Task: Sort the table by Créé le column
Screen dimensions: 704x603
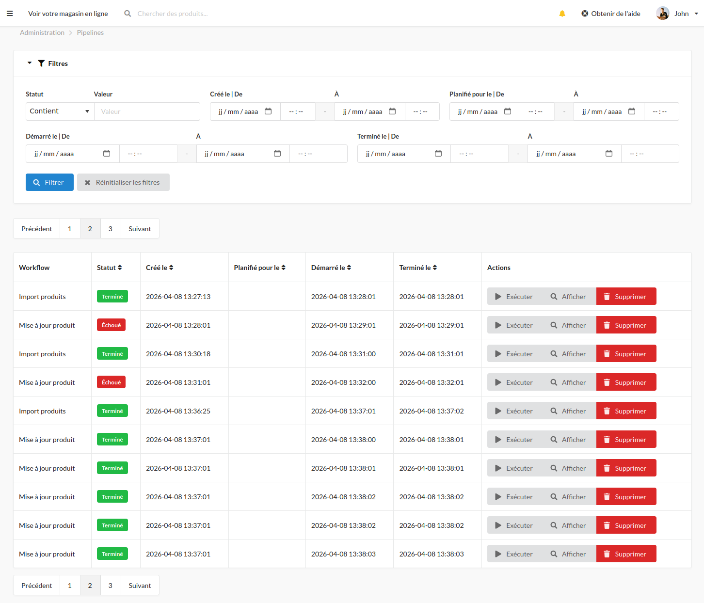Action: pyautogui.click(x=172, y=267)
